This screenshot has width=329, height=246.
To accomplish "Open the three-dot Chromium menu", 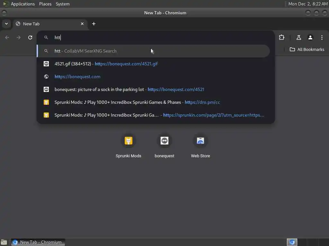I will point(322,37).
